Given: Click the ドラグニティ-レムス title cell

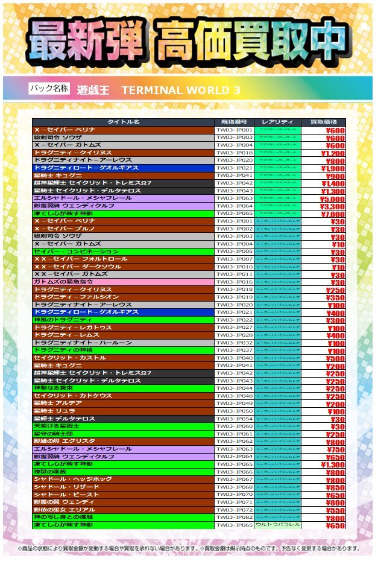Looking at the screenshot, I should 124,335.
